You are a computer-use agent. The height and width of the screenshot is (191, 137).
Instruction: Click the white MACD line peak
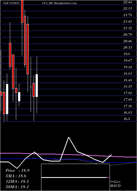(69, 137)
